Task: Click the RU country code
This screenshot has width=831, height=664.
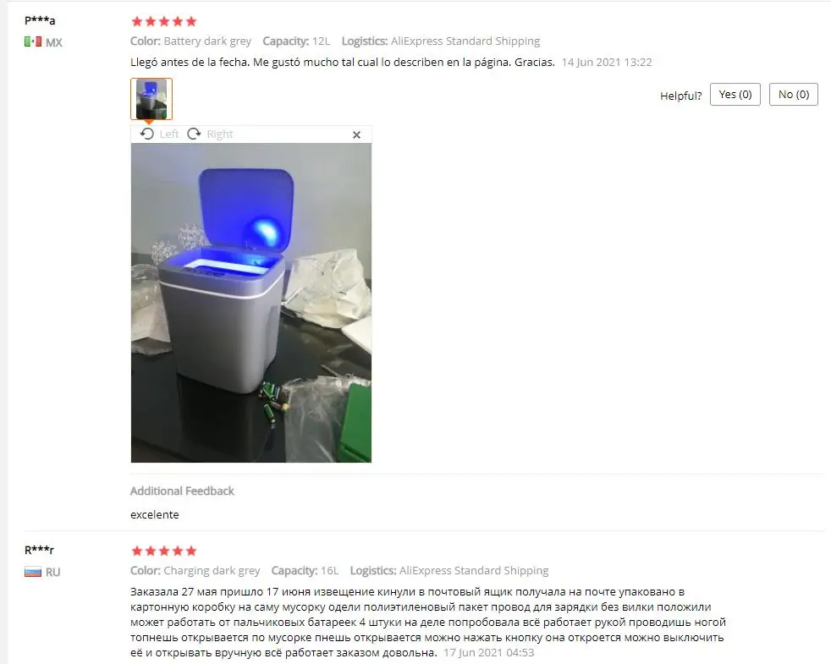Action: coord(53,573)
